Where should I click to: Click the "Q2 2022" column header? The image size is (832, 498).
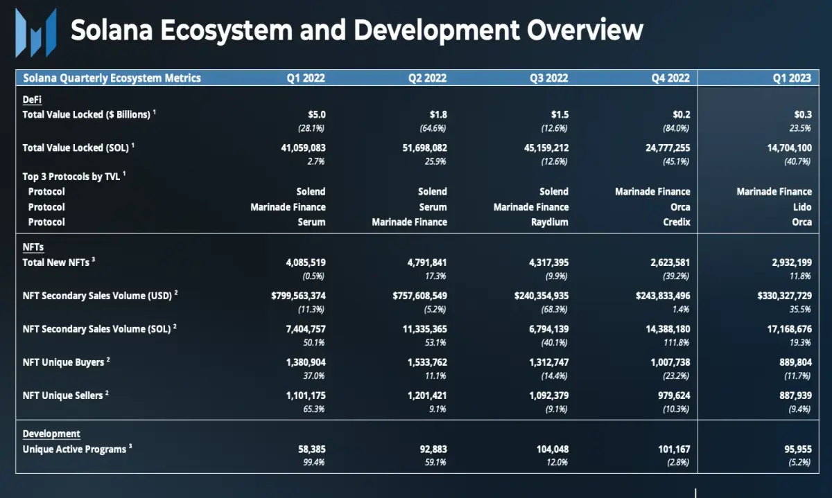[427, 78]
